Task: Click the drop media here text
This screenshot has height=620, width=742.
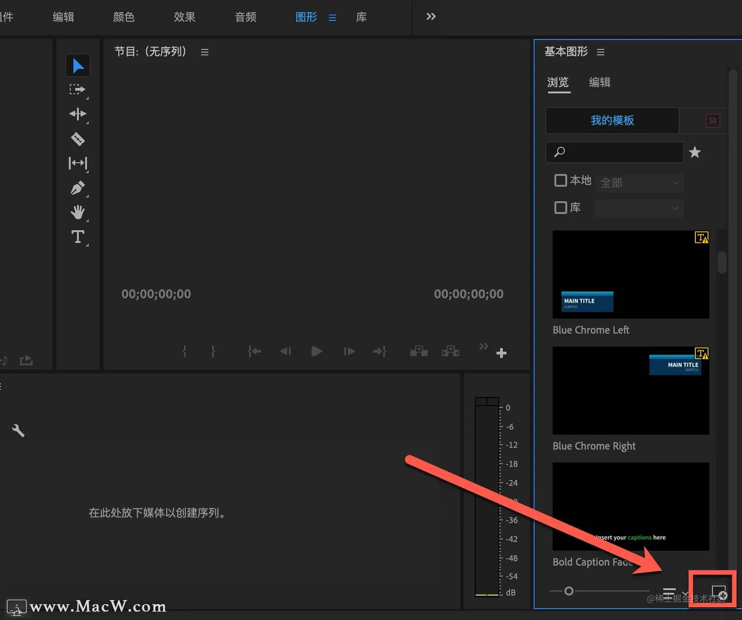Action: coord(158,513)
